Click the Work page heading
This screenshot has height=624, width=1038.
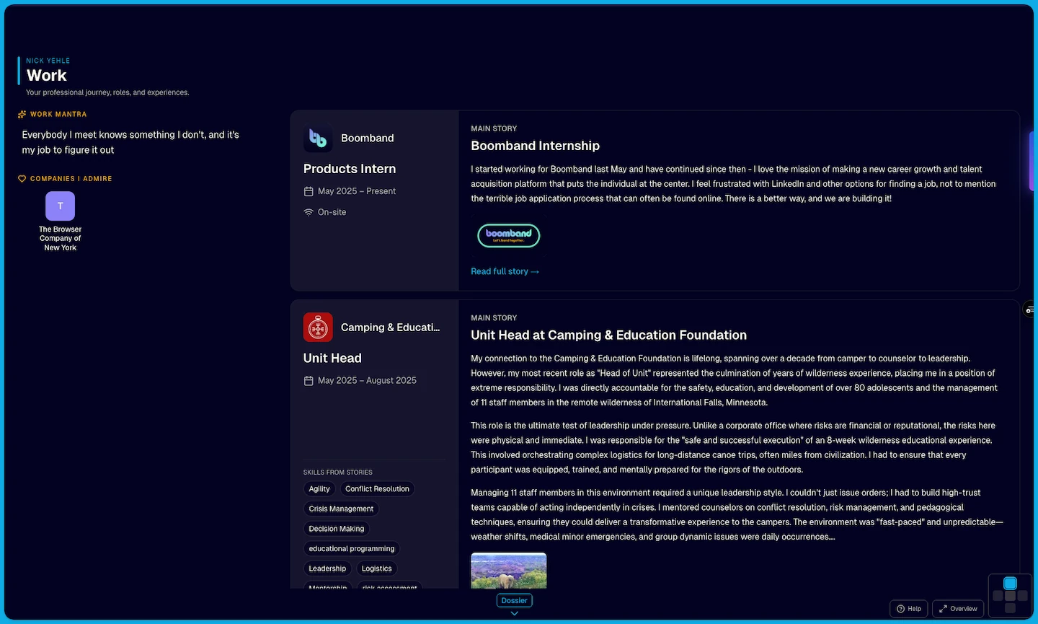coord(47,75)
